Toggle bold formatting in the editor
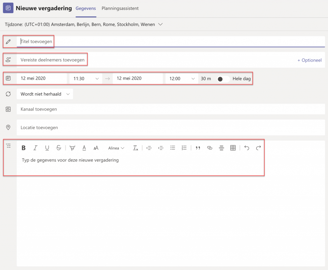The height and width of the screenshot is (270, 328). [24, 148]
